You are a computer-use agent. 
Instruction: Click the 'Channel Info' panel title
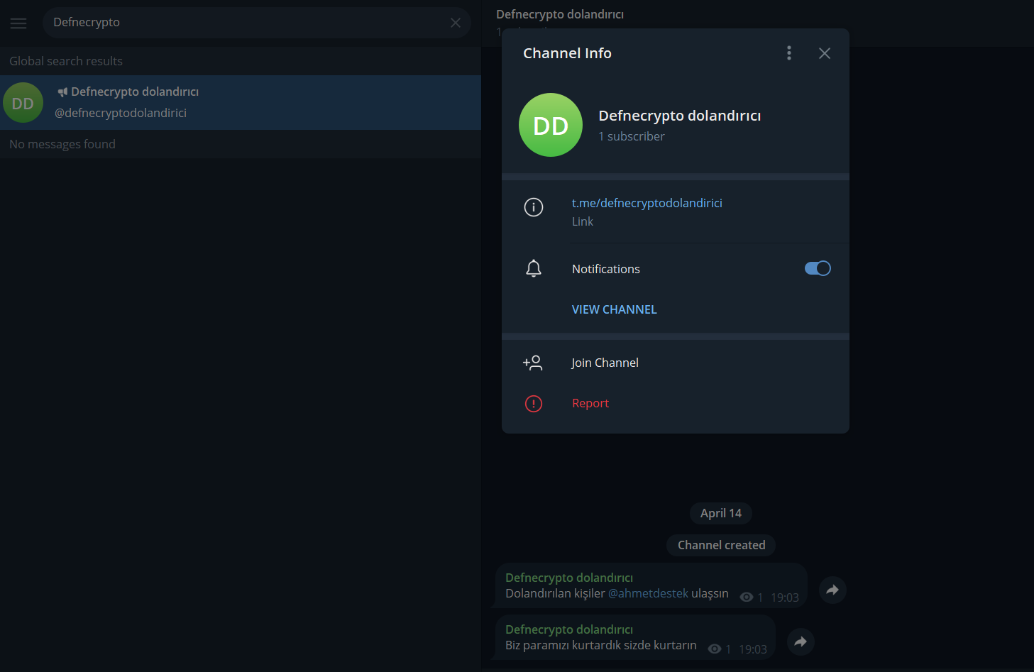coord(567,53)
